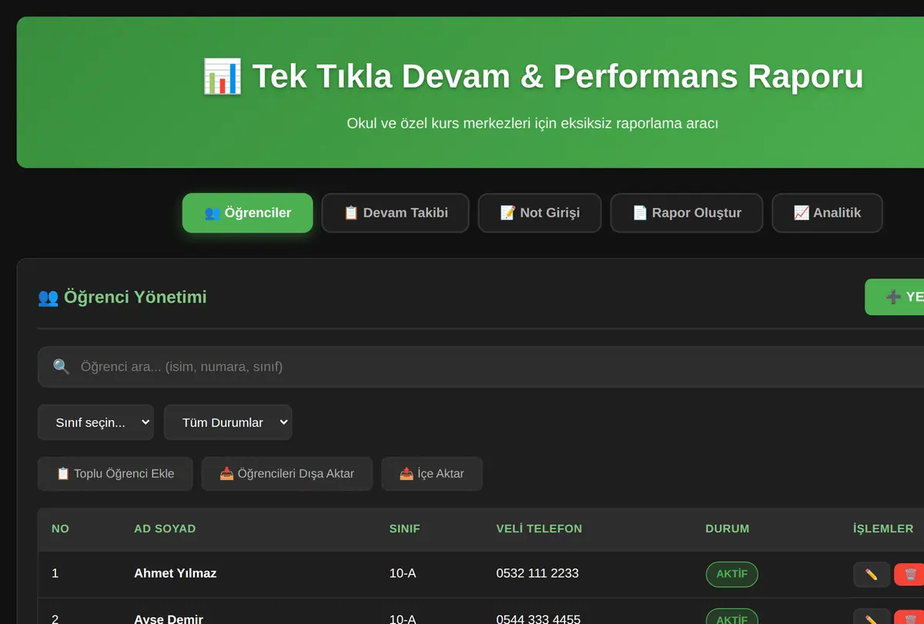Edit Ahmet Yılmaz with pencil icon
Screen dimensions: 924x624
tap(872, 575)
